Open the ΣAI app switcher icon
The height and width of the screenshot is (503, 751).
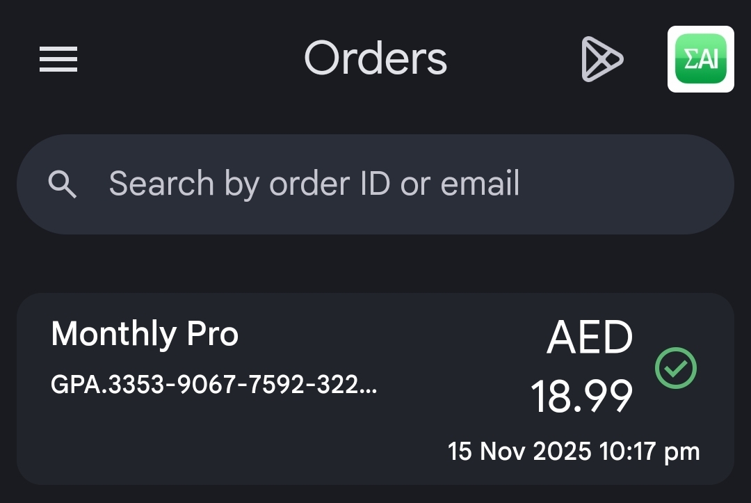(700, 59)
